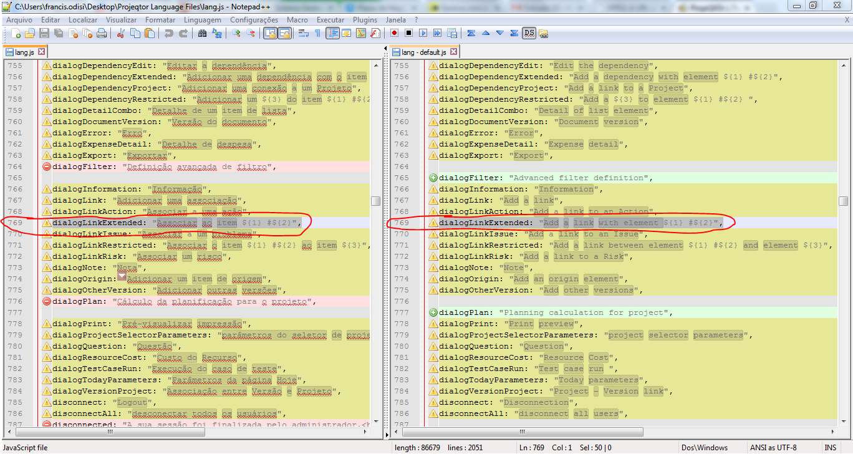Click the Cut scissors icon

(x=121, y=33)
